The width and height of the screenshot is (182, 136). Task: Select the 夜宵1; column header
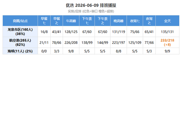pos(135,21)
